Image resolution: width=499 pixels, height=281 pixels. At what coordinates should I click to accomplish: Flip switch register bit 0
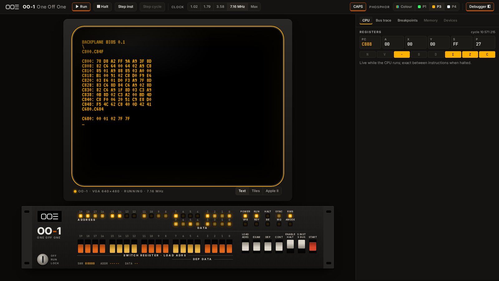click(x=229, y=246)
